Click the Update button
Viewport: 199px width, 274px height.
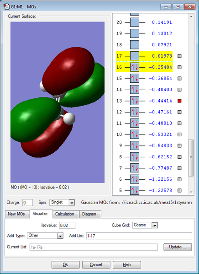178,247
